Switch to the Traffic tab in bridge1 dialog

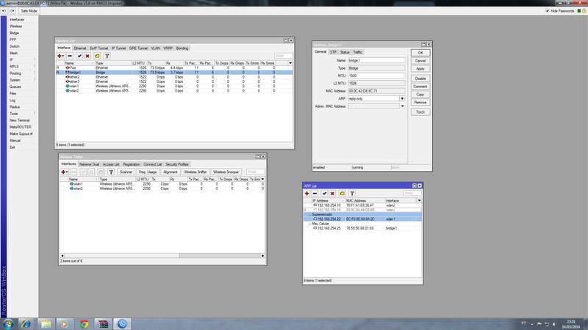(358, 52)
